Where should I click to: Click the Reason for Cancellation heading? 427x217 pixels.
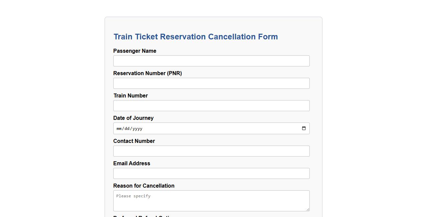coord(144,186)
